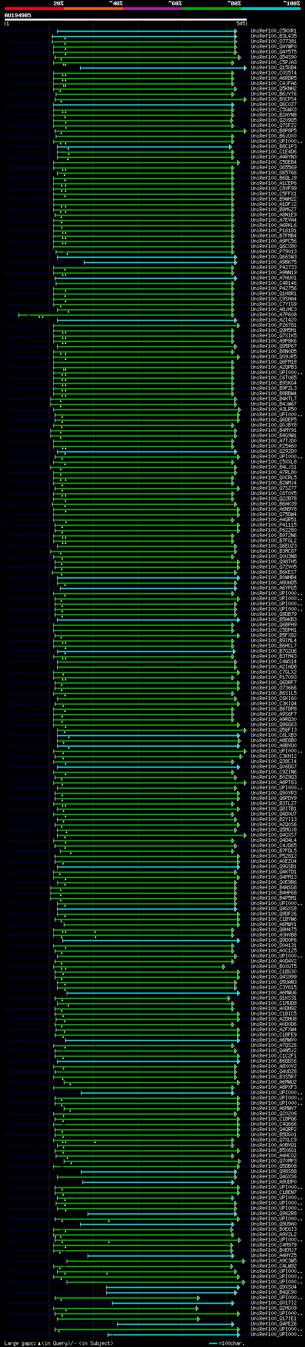Select hit label UniRef100_Q9GSB1
This screenshot has height=1347, width=305.
tap(274, 866)
